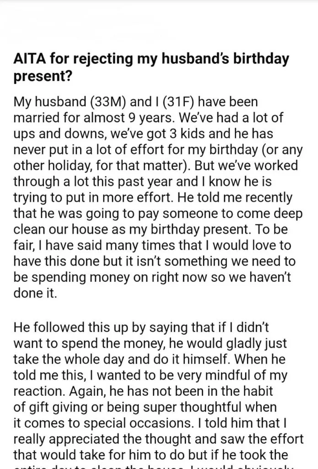Select the first paragraph starting "My husband"
Image resolution: width=318 pixels, height=469 pixels.
(158, 197)
